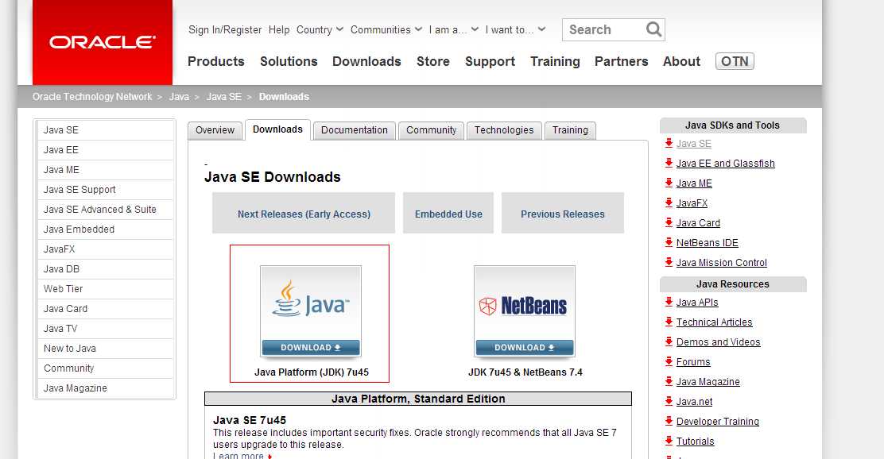Click the red arrow icon beside Java Mission Control

pos(669,262)
